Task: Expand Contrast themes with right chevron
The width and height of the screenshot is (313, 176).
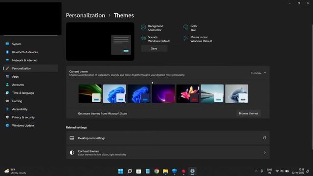Action: (265, 153)
